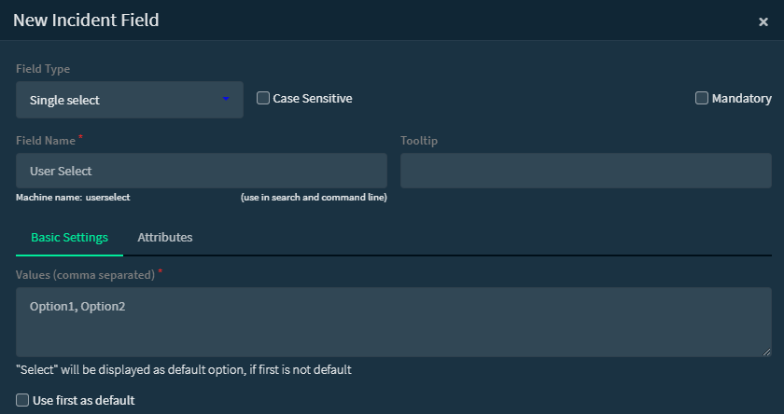This screenshot has width=784, height=414.
Task: Switch to the Attributes tab
Action: click(x=165, y=238)
